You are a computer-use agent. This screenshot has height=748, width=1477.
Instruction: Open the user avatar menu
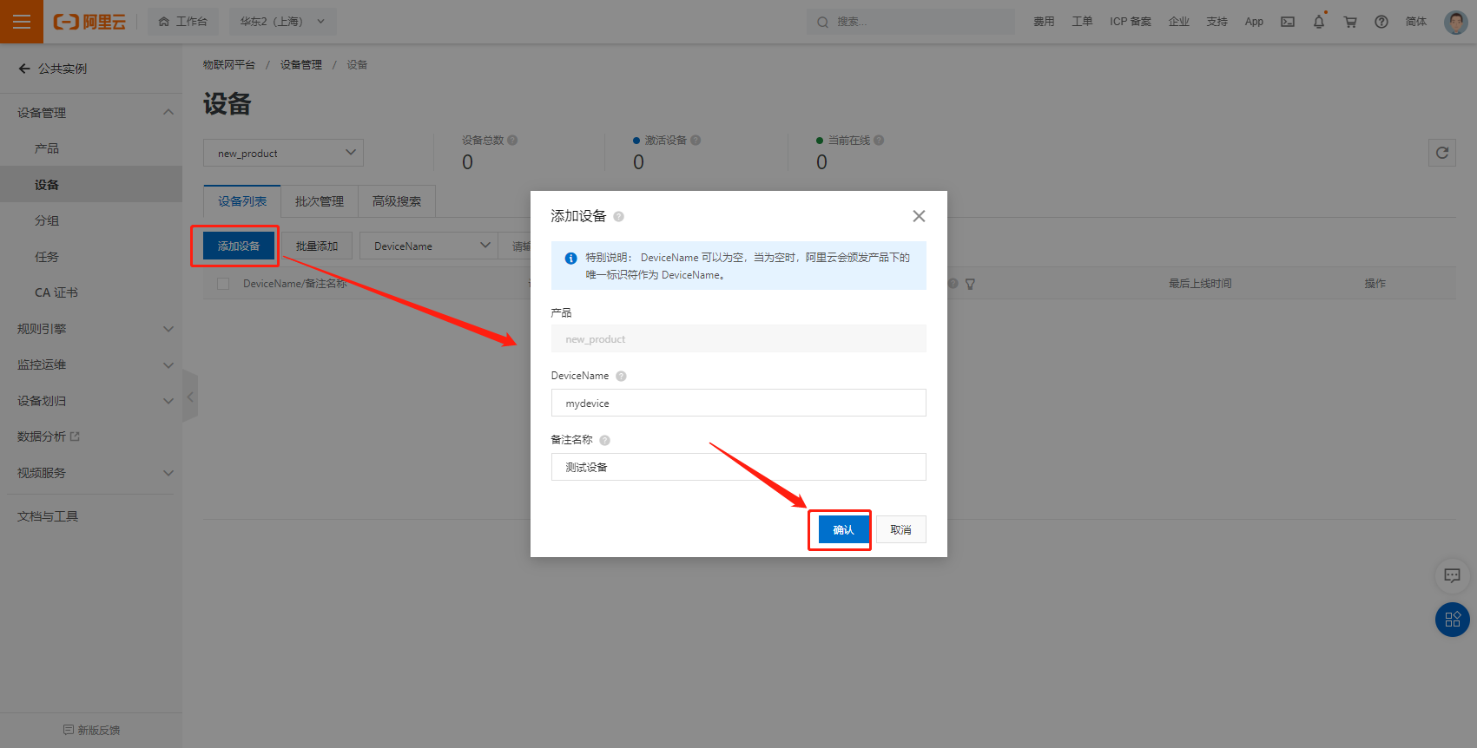(x=1455, y=22)
